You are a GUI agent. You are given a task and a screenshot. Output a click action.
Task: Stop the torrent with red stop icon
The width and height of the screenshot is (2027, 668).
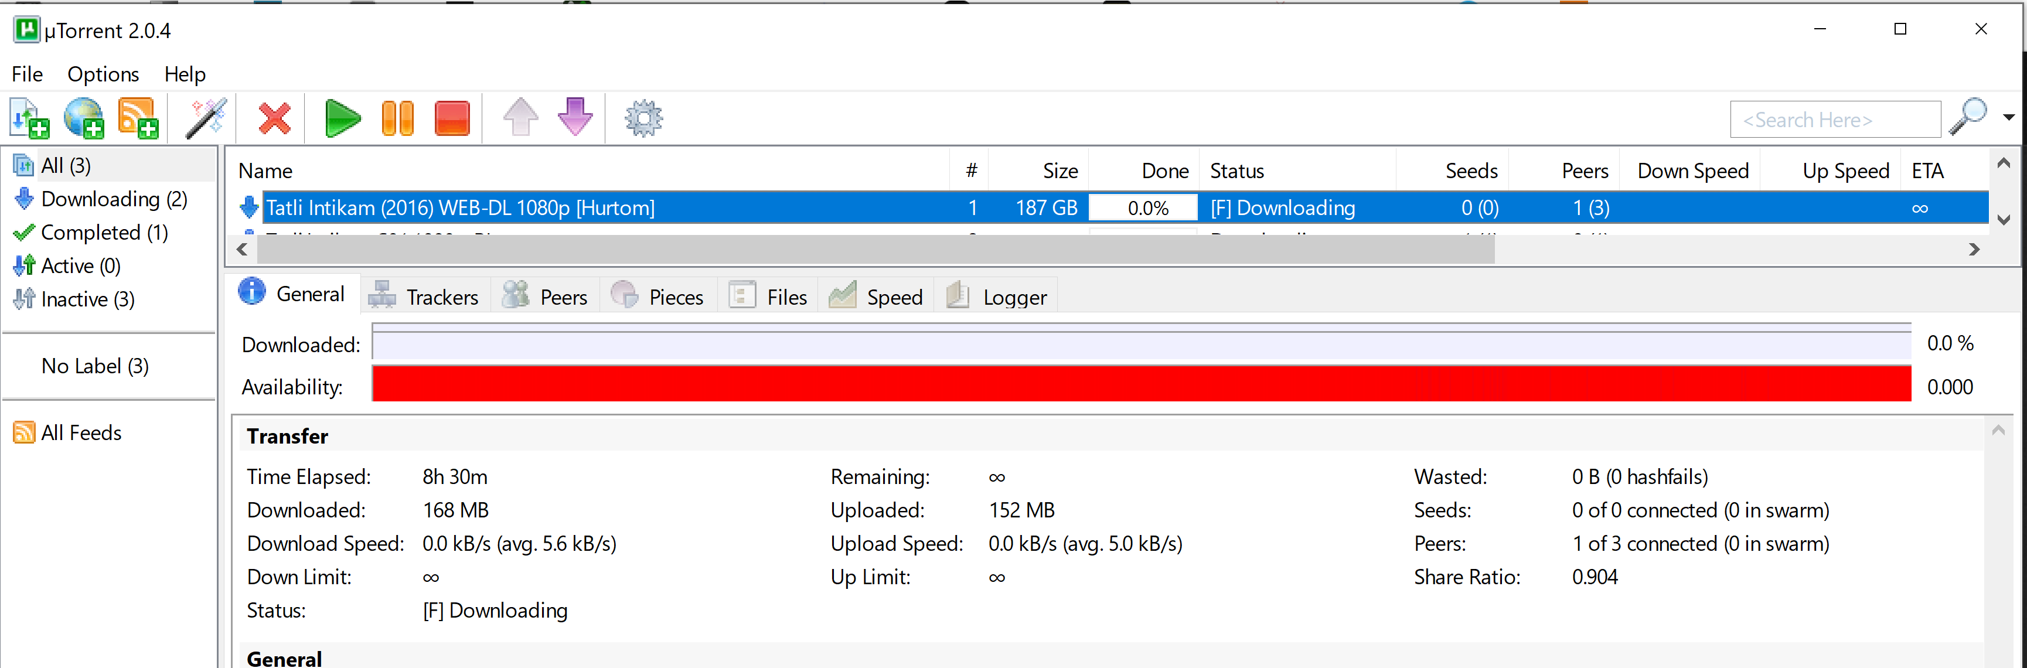click(452, 119)
